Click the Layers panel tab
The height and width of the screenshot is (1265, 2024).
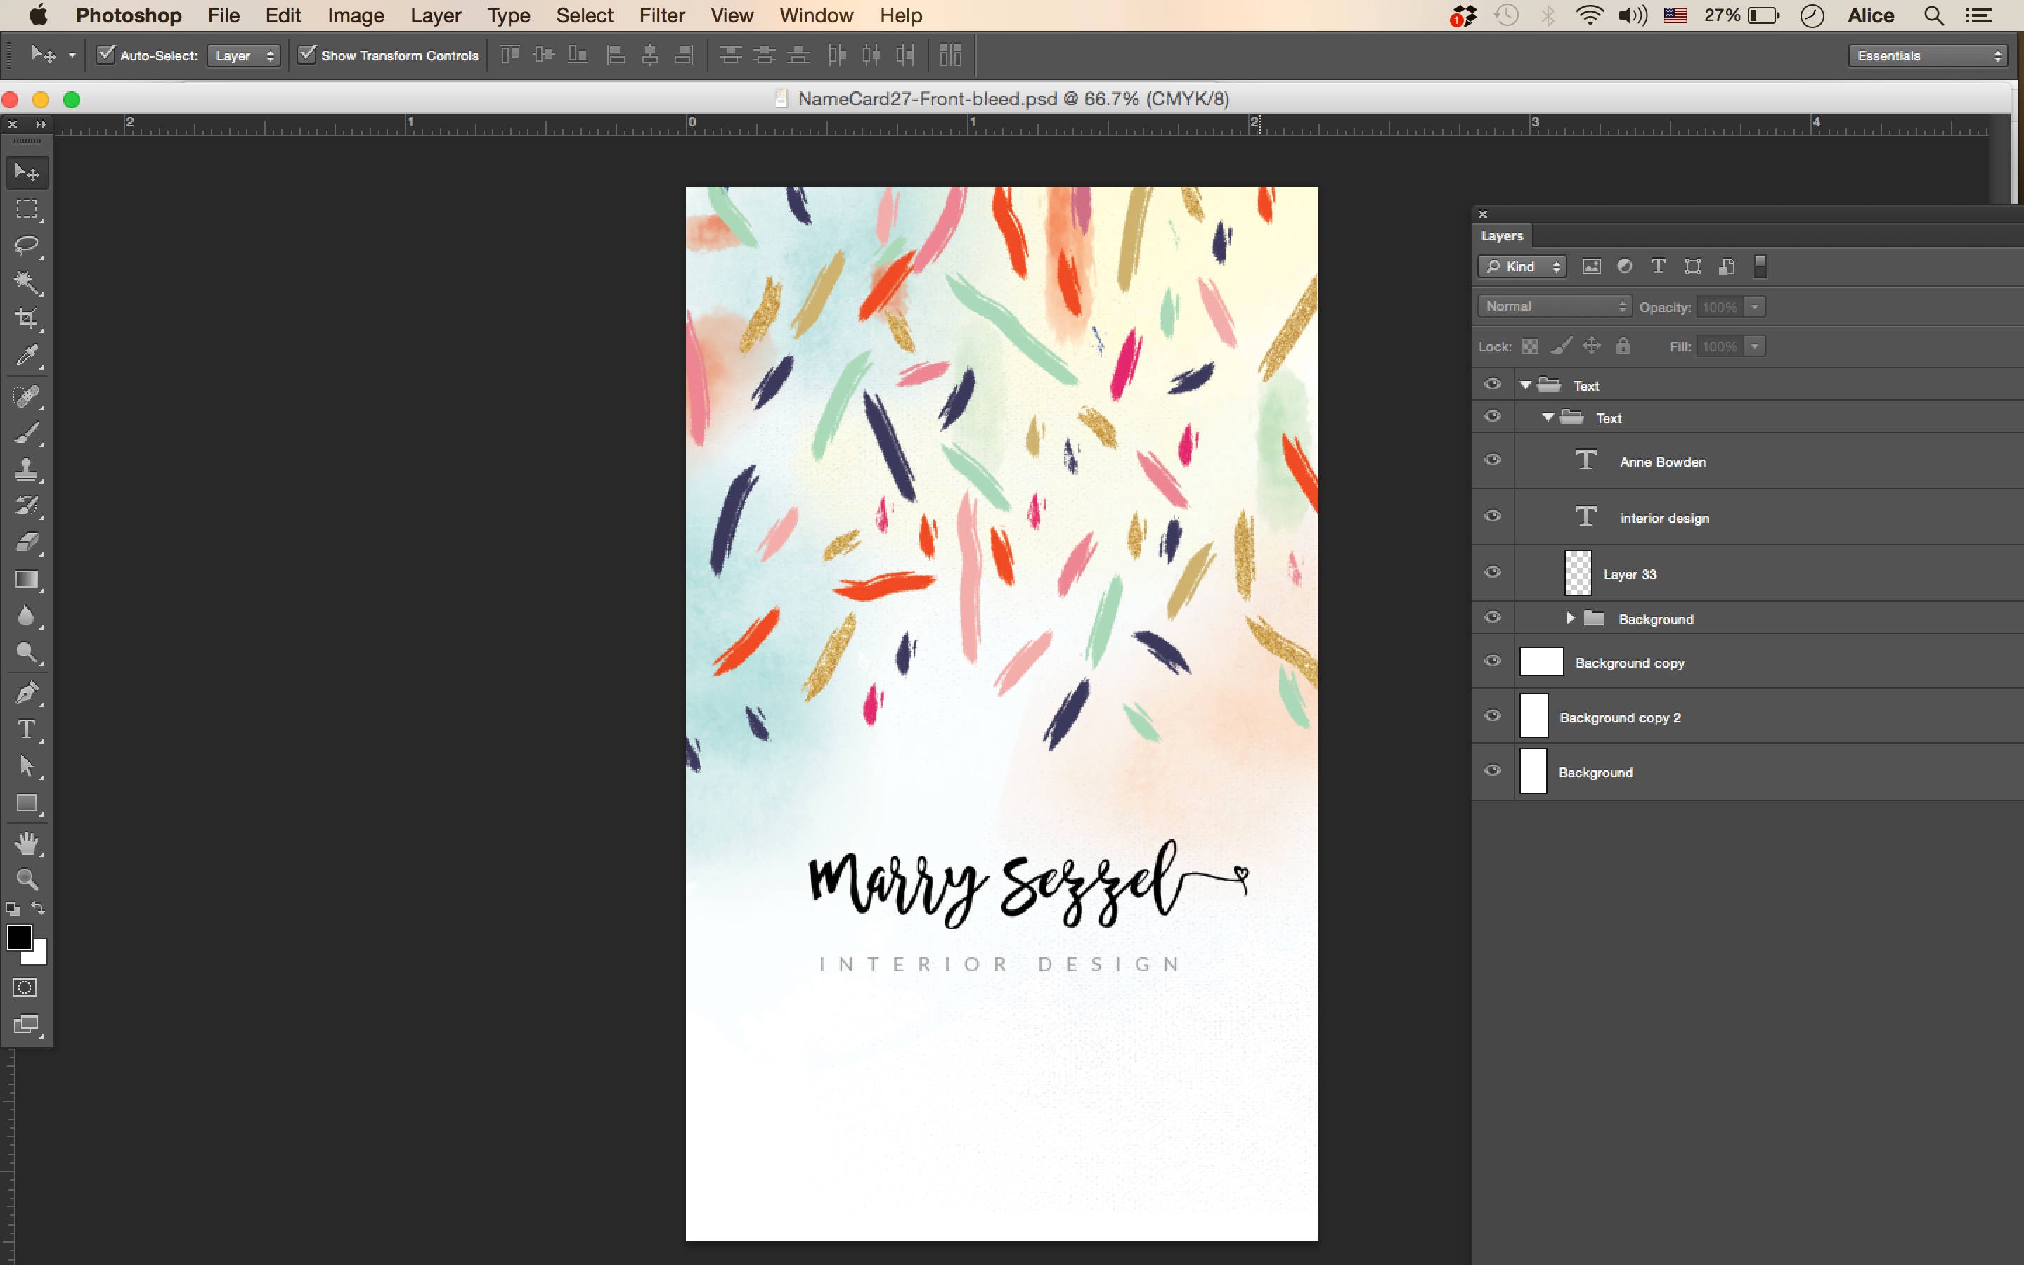[1502, 236]
